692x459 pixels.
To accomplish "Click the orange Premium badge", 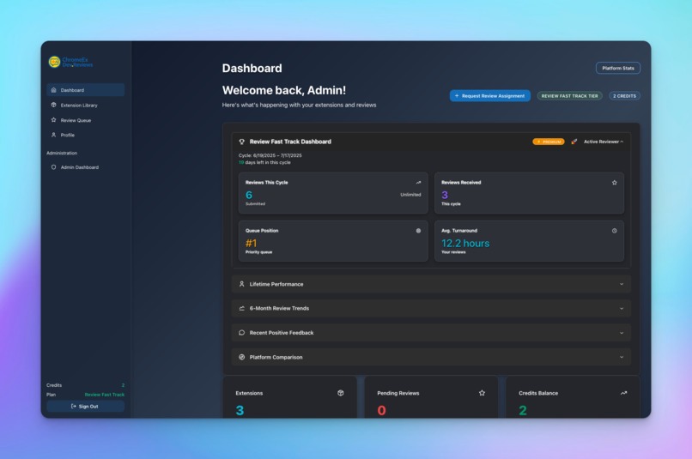I will click(x=549, y=142).
